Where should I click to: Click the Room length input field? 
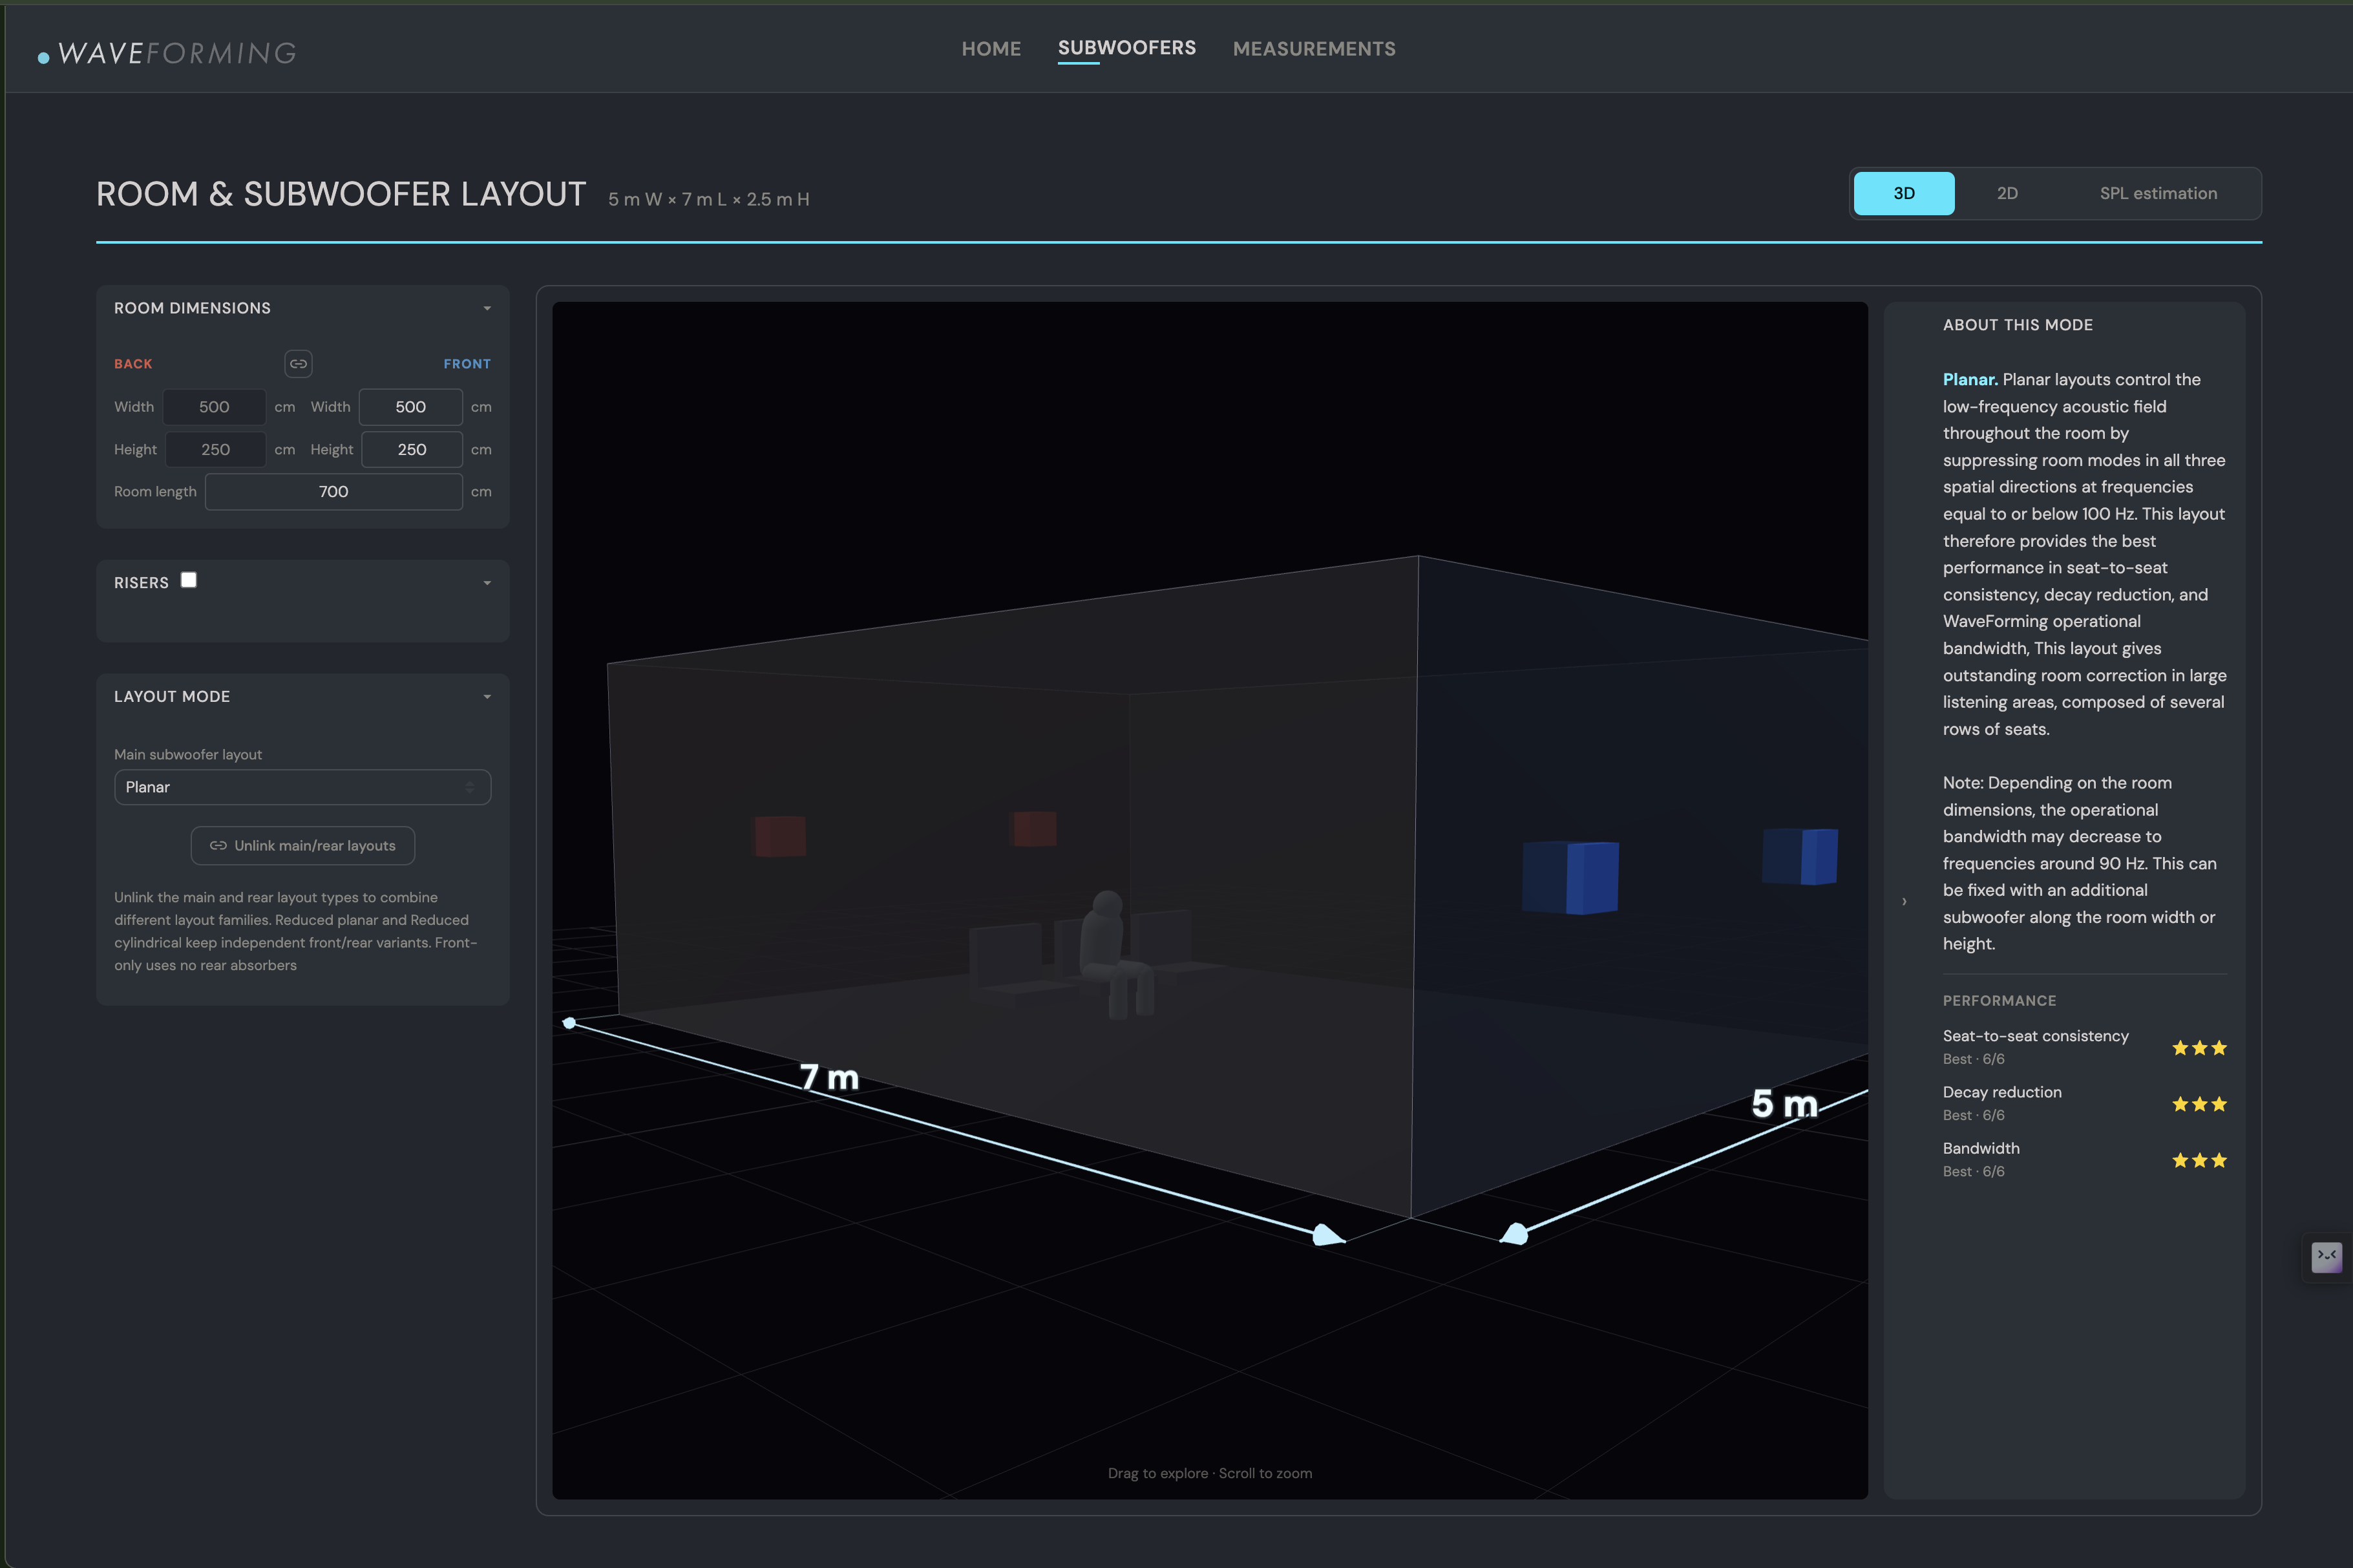point(334,491)
